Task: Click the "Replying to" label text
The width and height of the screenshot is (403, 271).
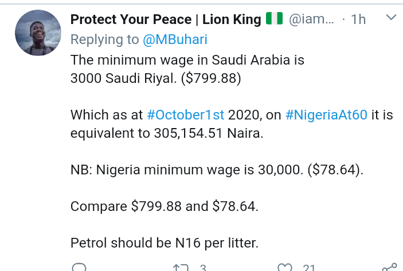Action: (x=104, y=39)
